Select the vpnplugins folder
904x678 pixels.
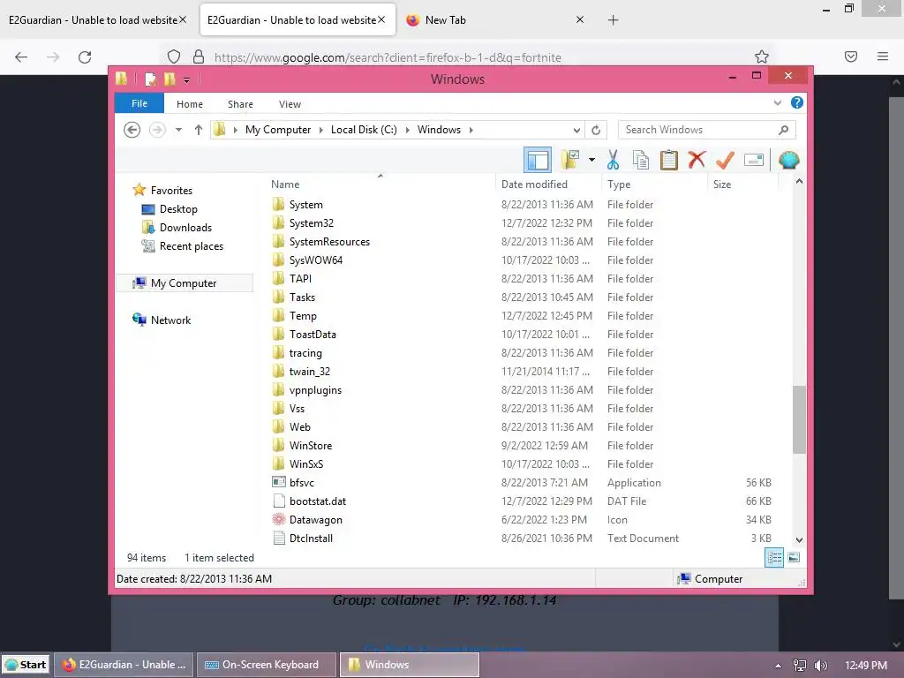pos(315,389)
